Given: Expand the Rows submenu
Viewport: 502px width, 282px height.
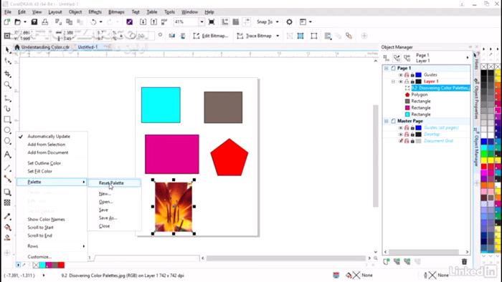Looking at the screenshot, I should pyautogui.click(x=52, y=246).
